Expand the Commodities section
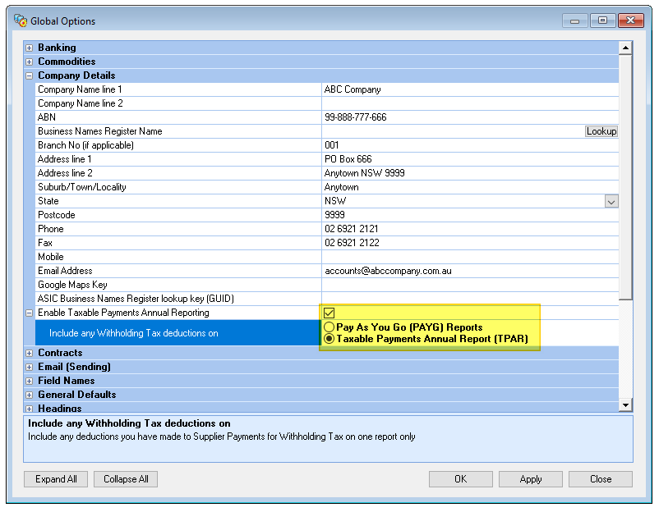Screen dimensions: 659x512 pos(30,62)
